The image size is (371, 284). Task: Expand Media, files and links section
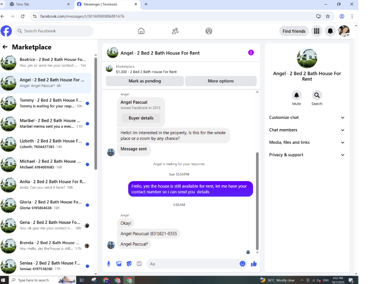307,142
